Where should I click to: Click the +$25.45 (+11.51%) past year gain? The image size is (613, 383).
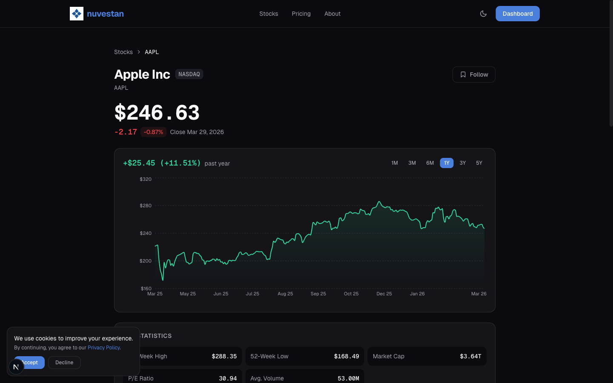[162, 163]
